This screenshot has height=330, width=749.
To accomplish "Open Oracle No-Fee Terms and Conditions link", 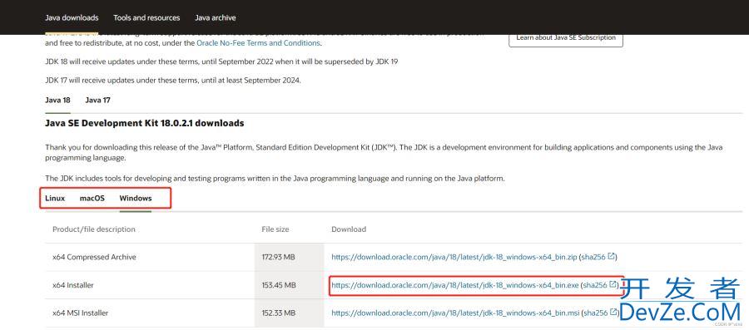I will coord(258,43).
